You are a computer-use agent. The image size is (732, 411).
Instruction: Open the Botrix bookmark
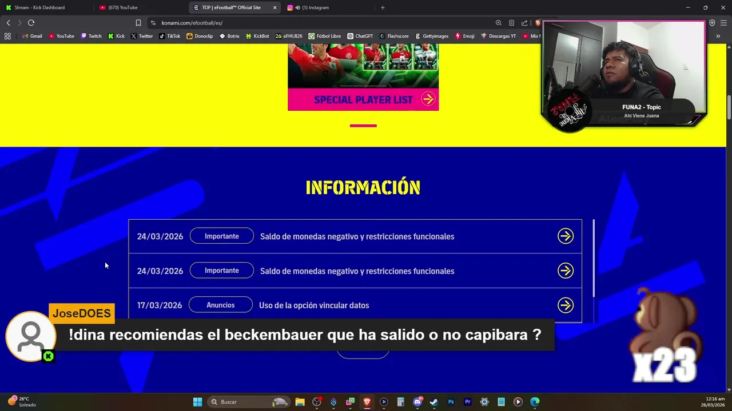[229, 36]
